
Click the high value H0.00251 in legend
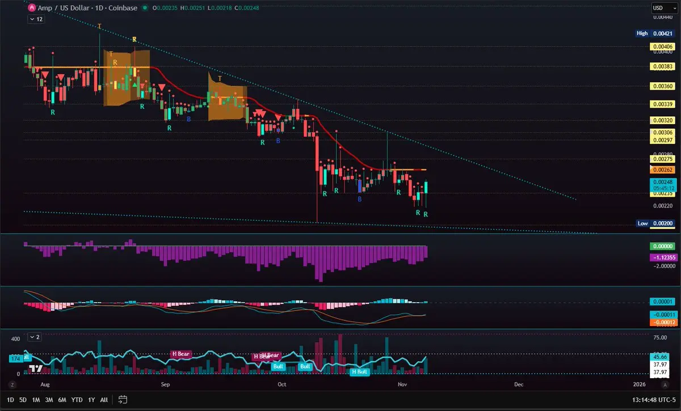coord(193,8)
